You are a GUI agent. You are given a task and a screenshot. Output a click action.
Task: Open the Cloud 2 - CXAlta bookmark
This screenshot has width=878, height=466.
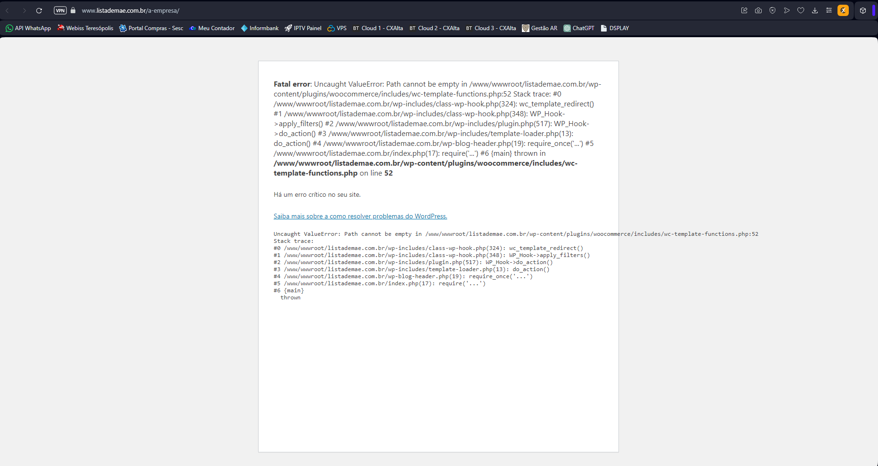click(x=434, y=28)
